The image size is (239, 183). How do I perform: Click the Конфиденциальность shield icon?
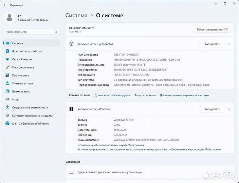pos(7,116)
